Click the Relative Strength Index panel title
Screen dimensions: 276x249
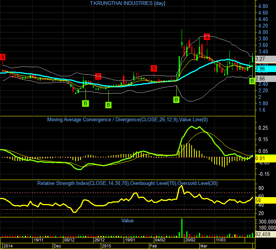point(128,183)
